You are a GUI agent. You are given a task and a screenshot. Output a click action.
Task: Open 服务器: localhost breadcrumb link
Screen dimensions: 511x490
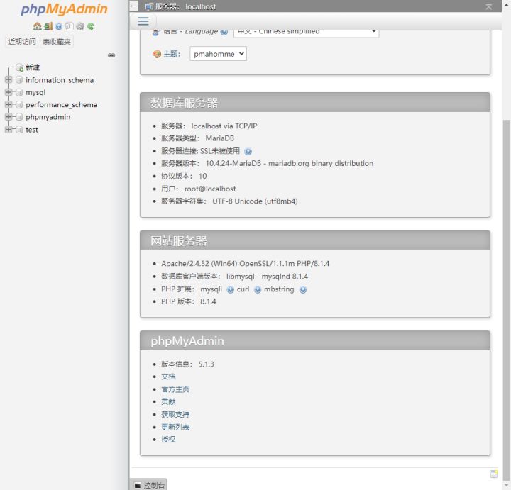click(185, 6)
